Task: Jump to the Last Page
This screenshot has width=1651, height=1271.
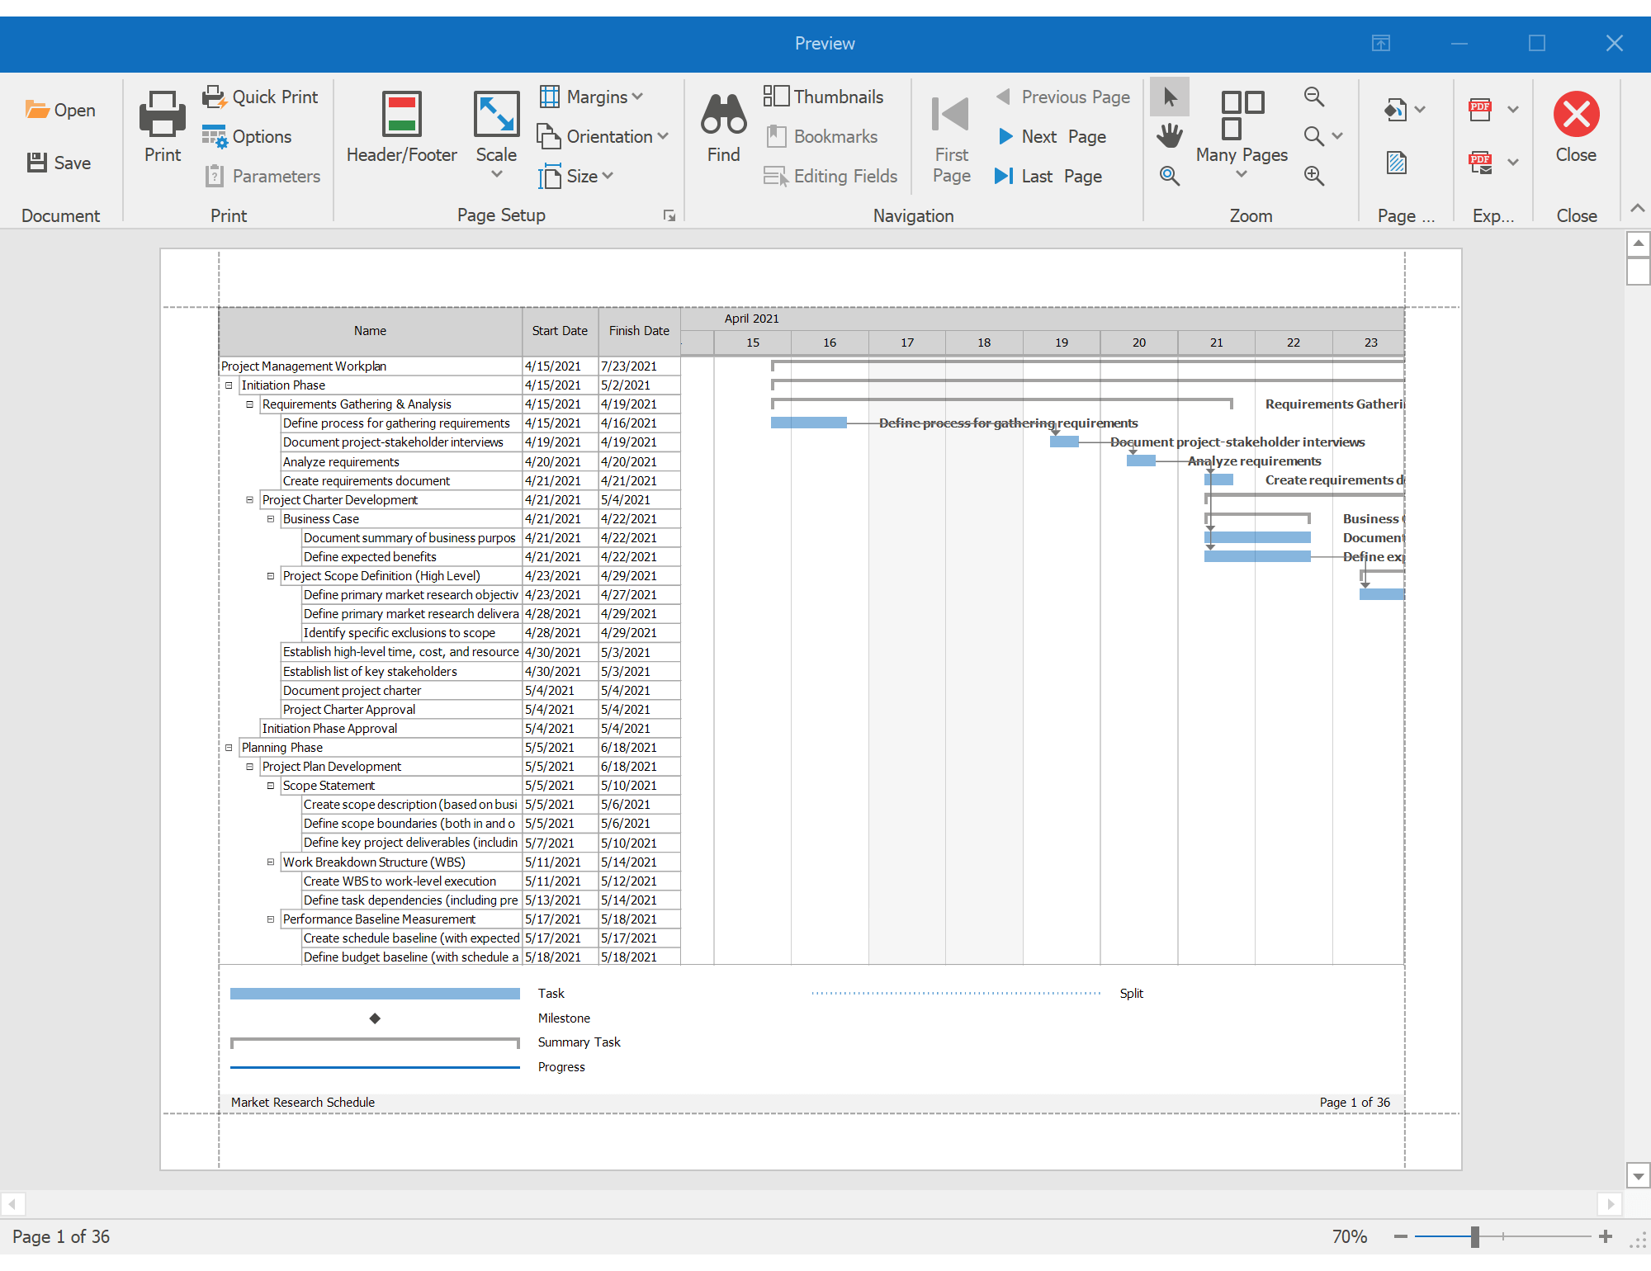Action: (1050, 176)
